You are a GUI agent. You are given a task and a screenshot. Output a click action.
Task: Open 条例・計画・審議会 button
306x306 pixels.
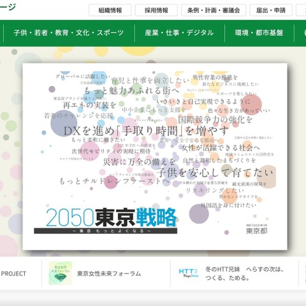tap(214, 10)
